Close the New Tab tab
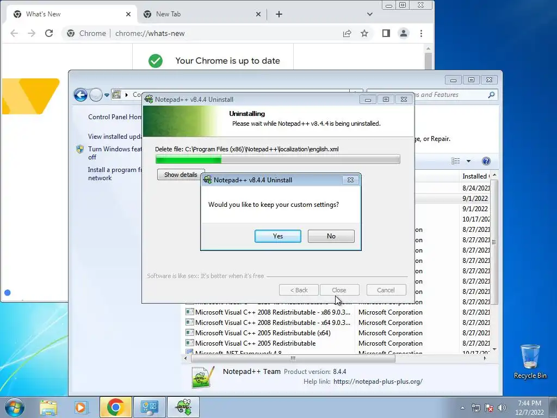Image resolution: width=557 pixels, height=418 pixels. click(258, 14)
